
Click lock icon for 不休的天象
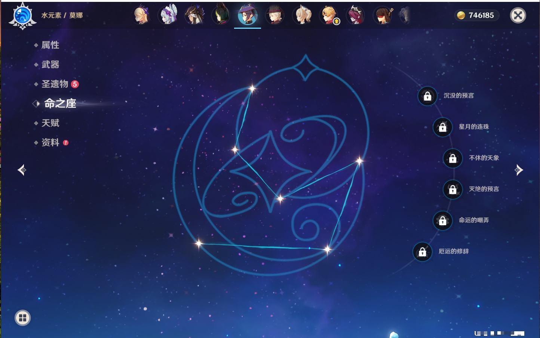point(453,158)
